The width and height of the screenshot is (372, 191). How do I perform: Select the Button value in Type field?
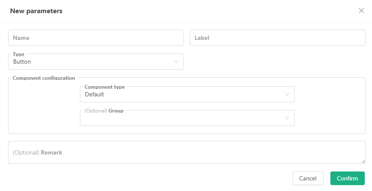click(22, 62)
